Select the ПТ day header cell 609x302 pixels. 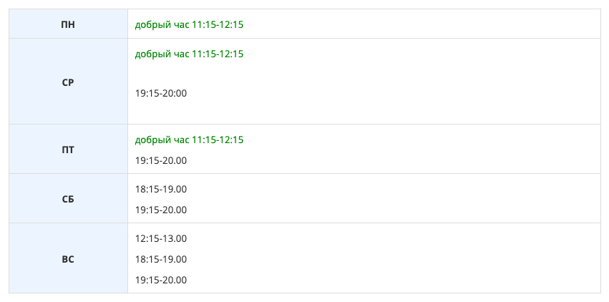[68, 150]
